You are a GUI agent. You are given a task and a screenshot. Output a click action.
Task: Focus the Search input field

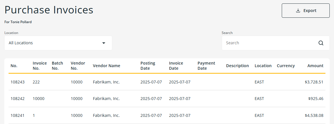[x=270, y=43]
